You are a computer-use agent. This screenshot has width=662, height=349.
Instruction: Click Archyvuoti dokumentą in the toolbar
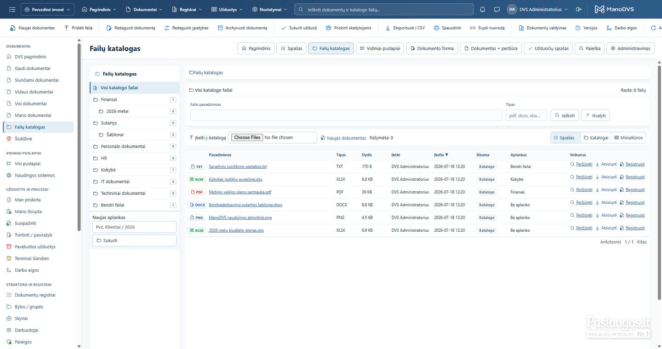(242, 28)
